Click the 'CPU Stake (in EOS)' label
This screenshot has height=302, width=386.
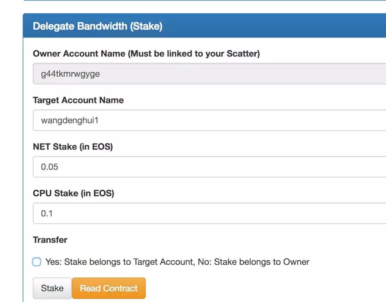click(x=73, y=193)
